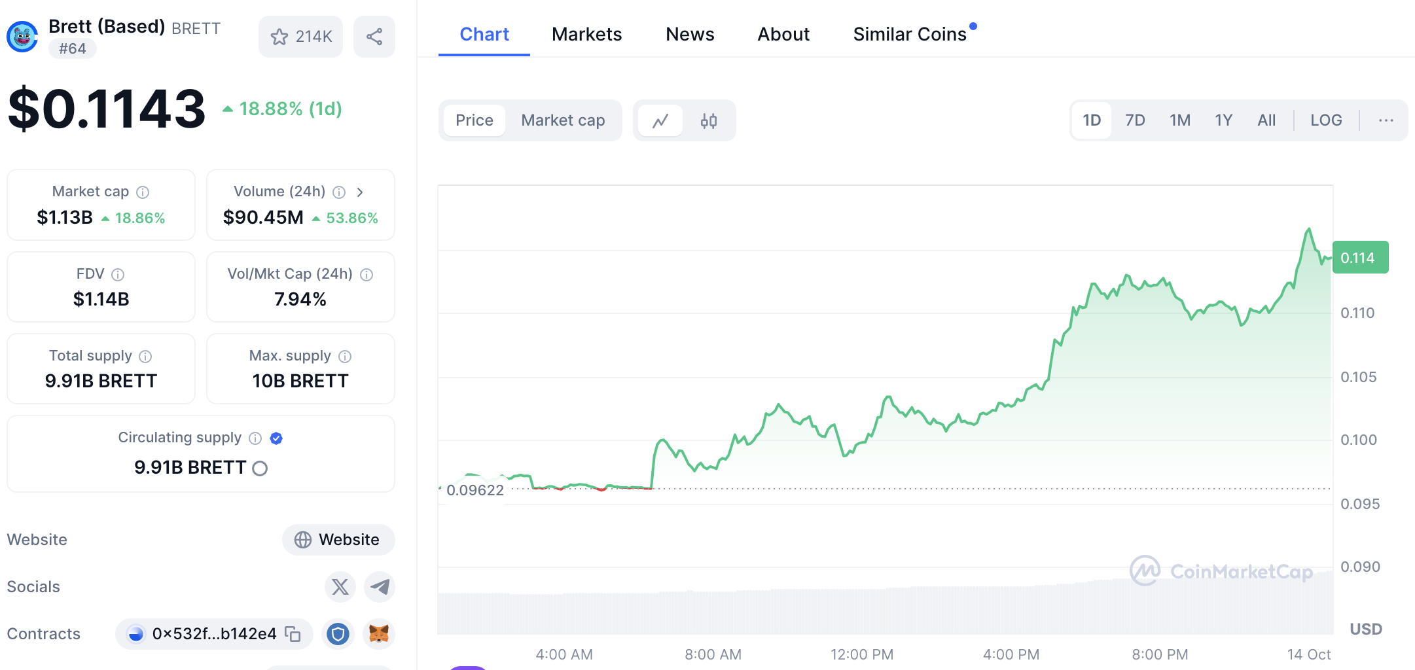Viewport: 1415px width, 670px height.
Task: Toggle LOG scale on chart
Action: click(1326, 120)
